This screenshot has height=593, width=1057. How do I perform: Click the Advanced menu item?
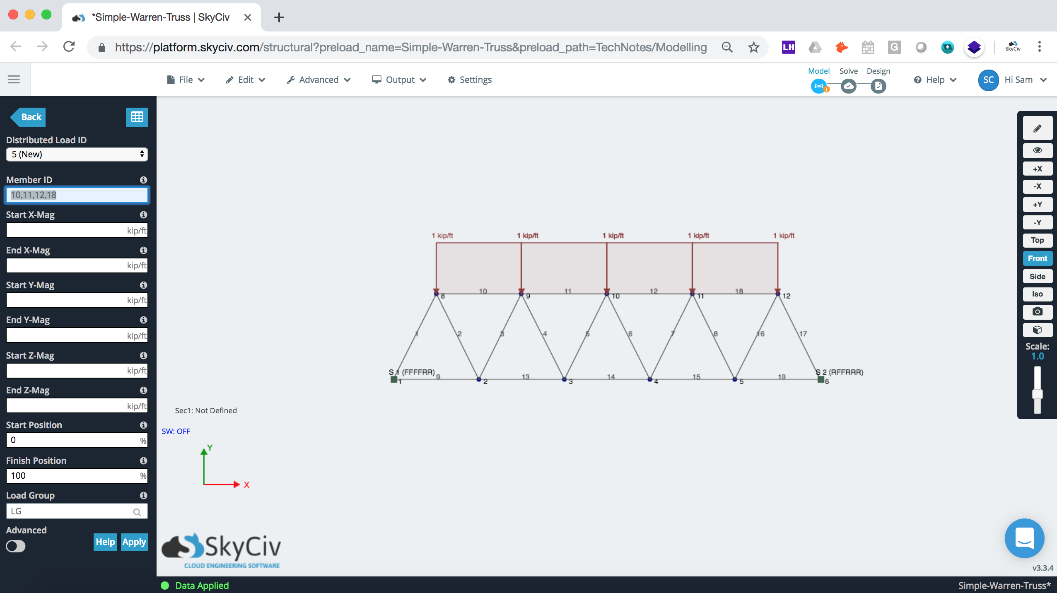318,79
